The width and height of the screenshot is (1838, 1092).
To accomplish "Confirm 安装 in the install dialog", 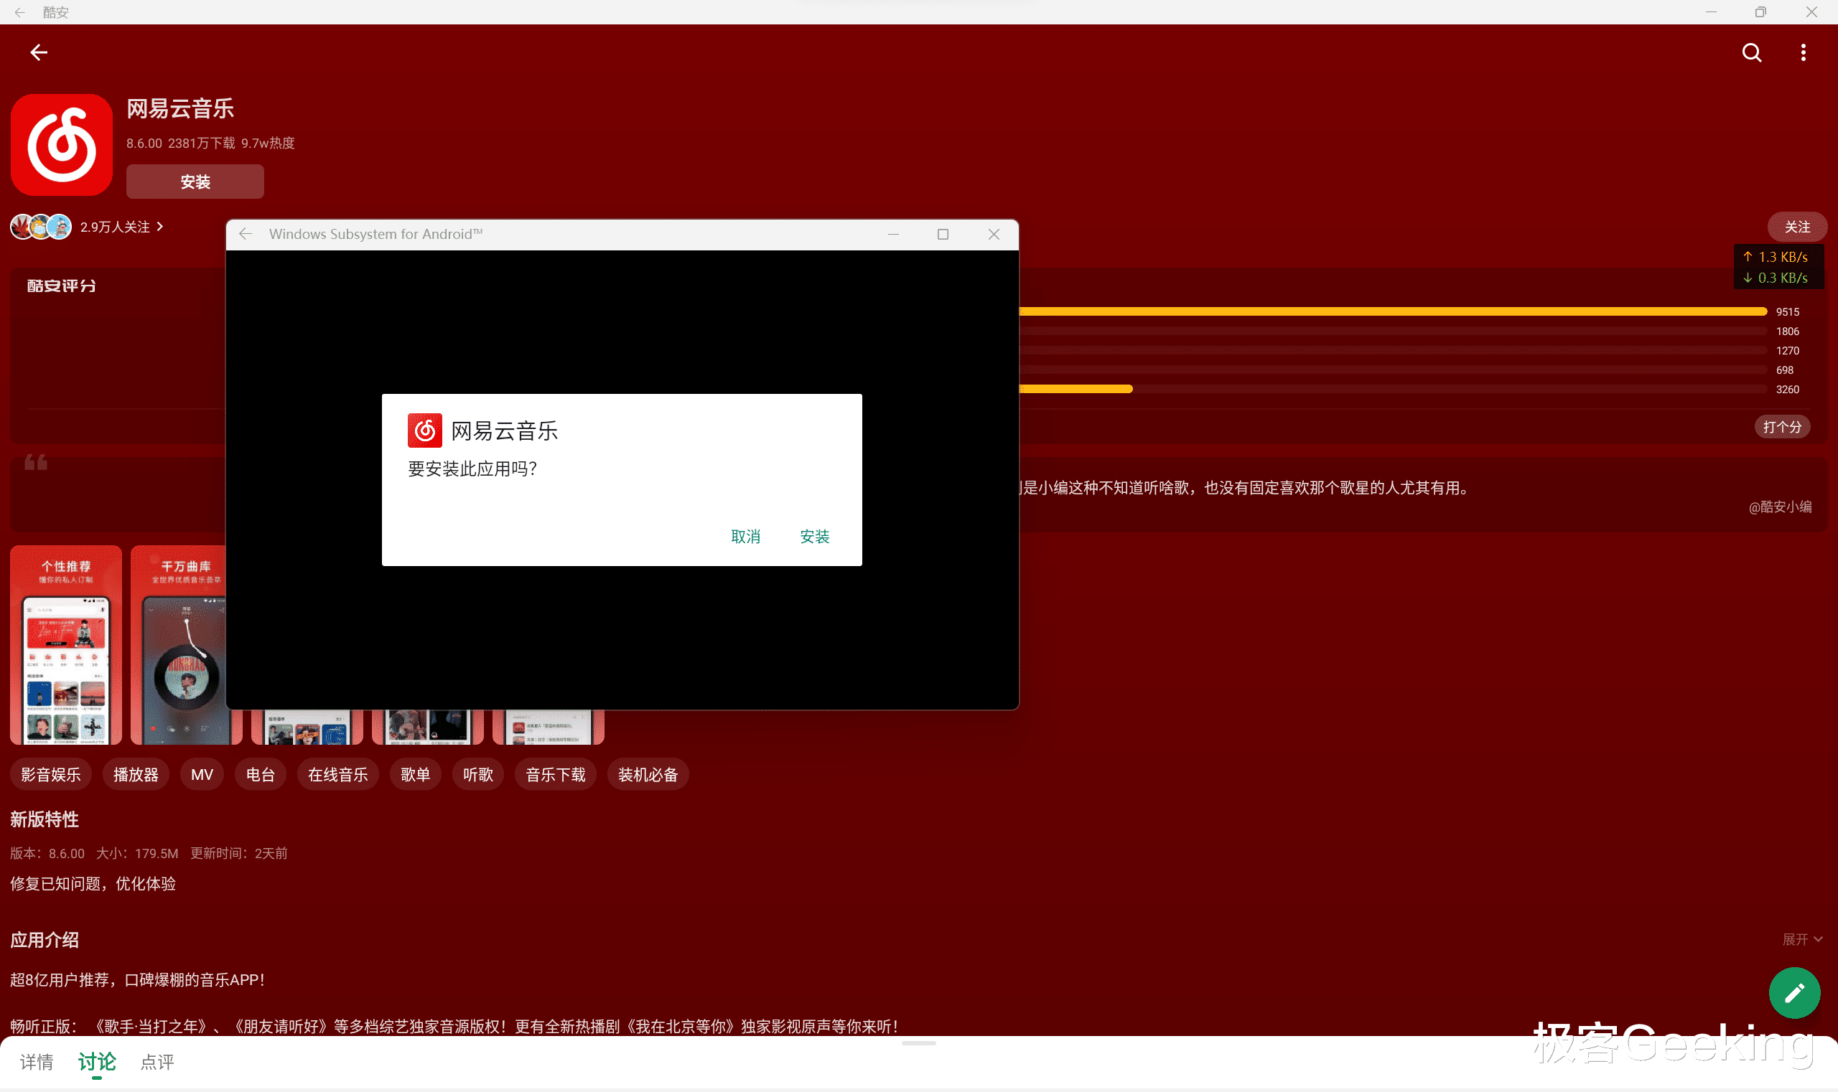I will click(x=814, y=537).
